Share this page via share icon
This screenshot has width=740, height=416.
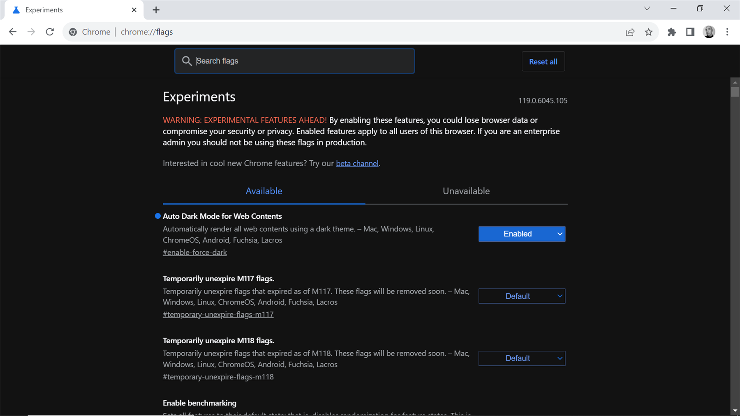coord(630,32)
